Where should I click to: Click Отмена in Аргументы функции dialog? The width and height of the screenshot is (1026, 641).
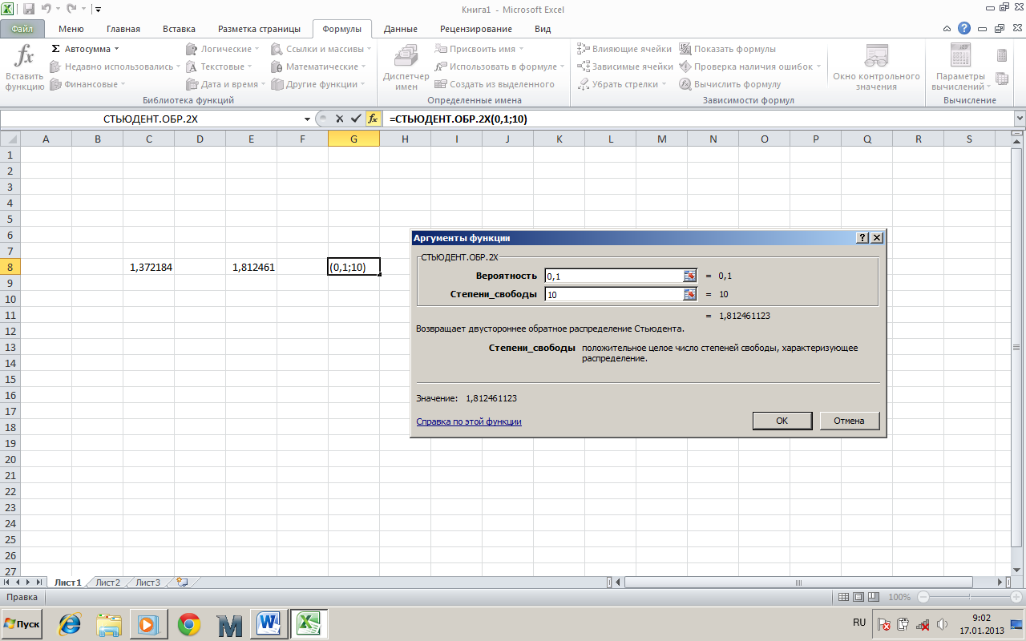[x=849, y=421]
